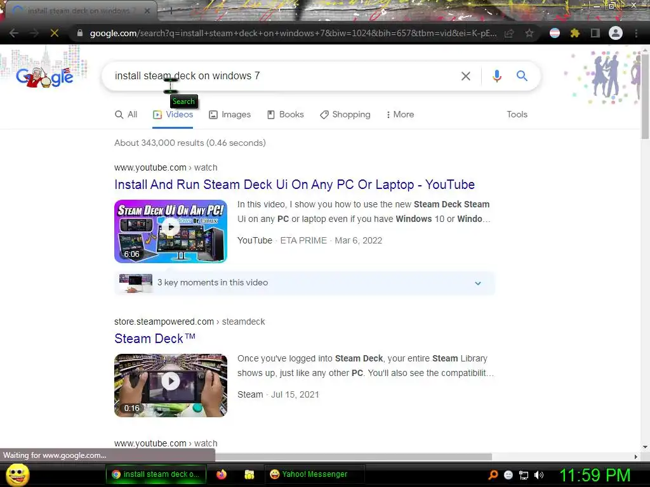This screenshot has height=487, width=650.
Task: Close the 'install steam deck' browser tab
Action: point(147,11)
